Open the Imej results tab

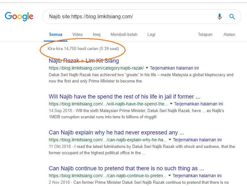(x=97, y=35)
